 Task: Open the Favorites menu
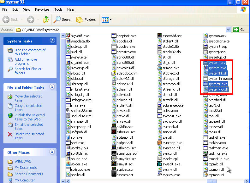click(x=42, y=9)
